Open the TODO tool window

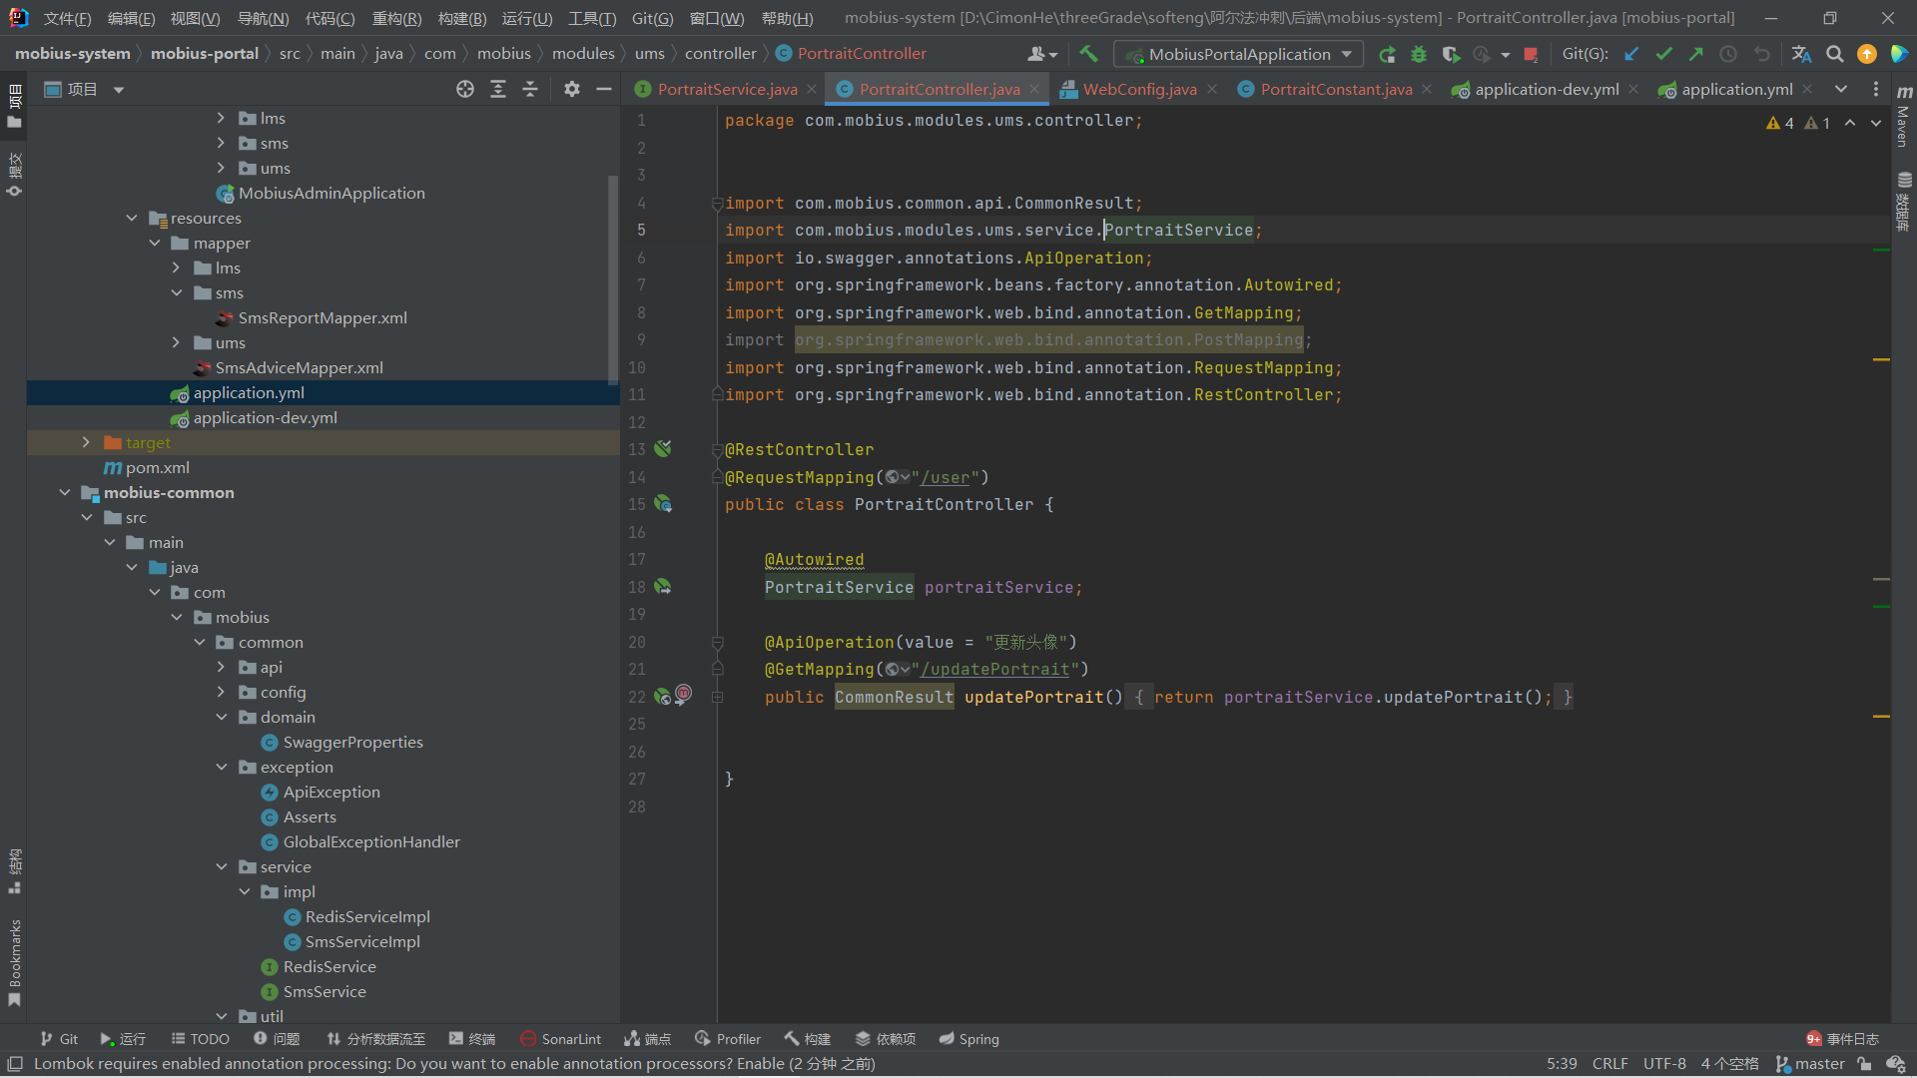(200, 1039)
